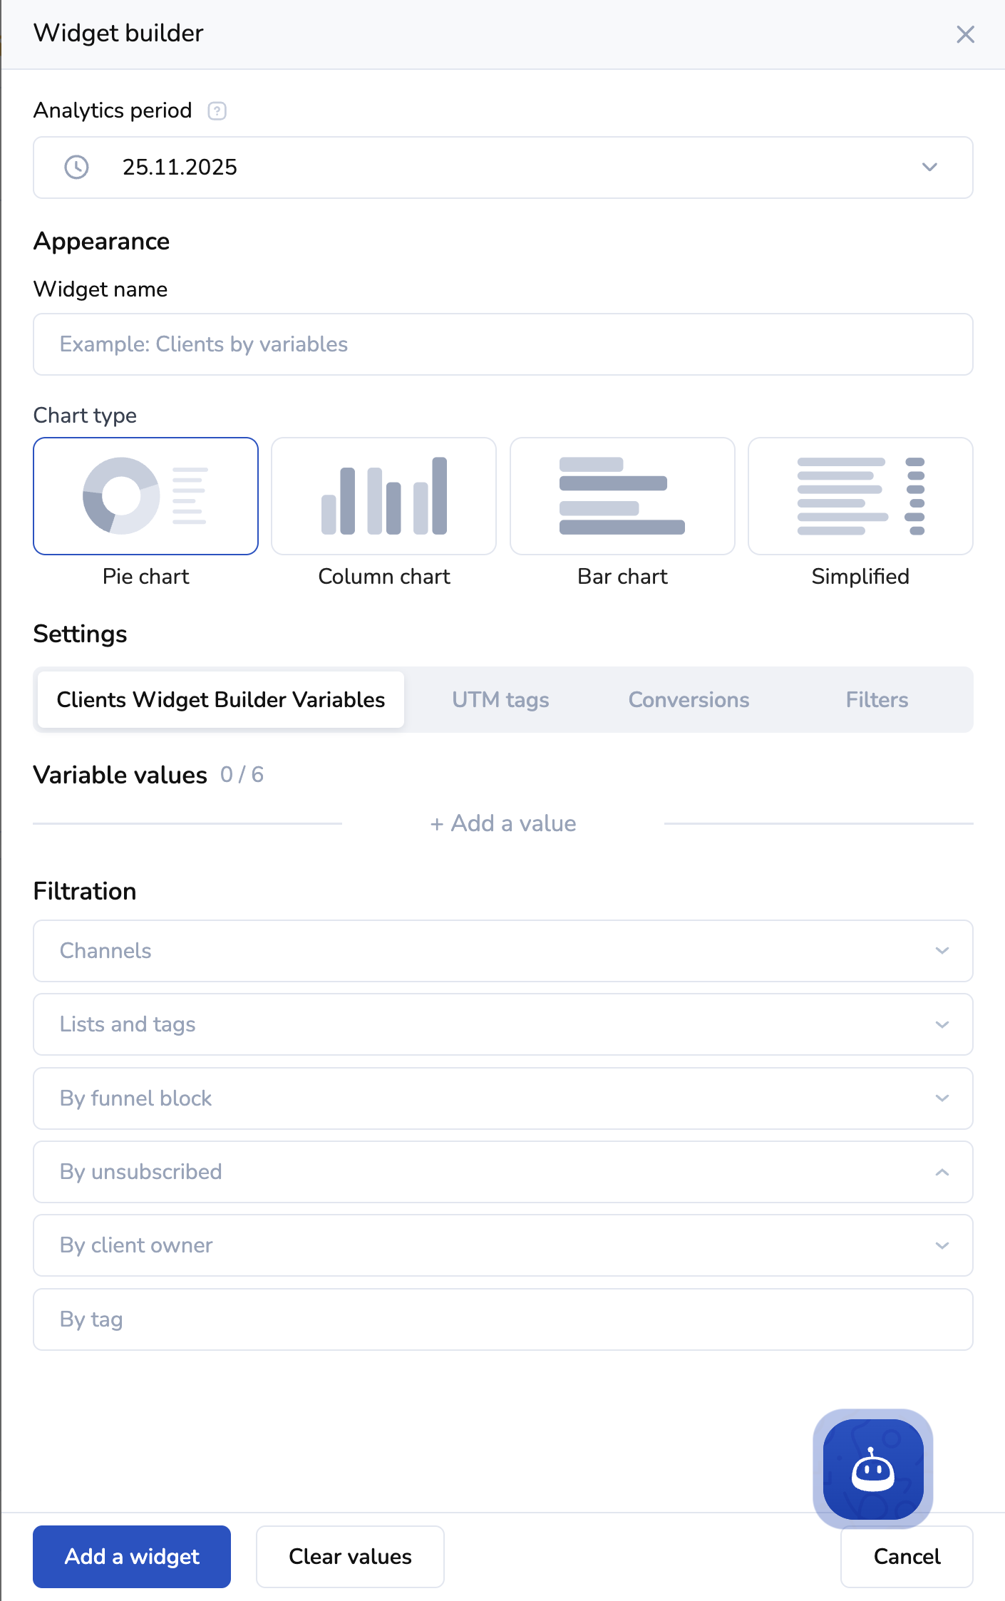
Task: Pick the Bar chart icon
Action: pyautogui.click(x=622, y=496)
